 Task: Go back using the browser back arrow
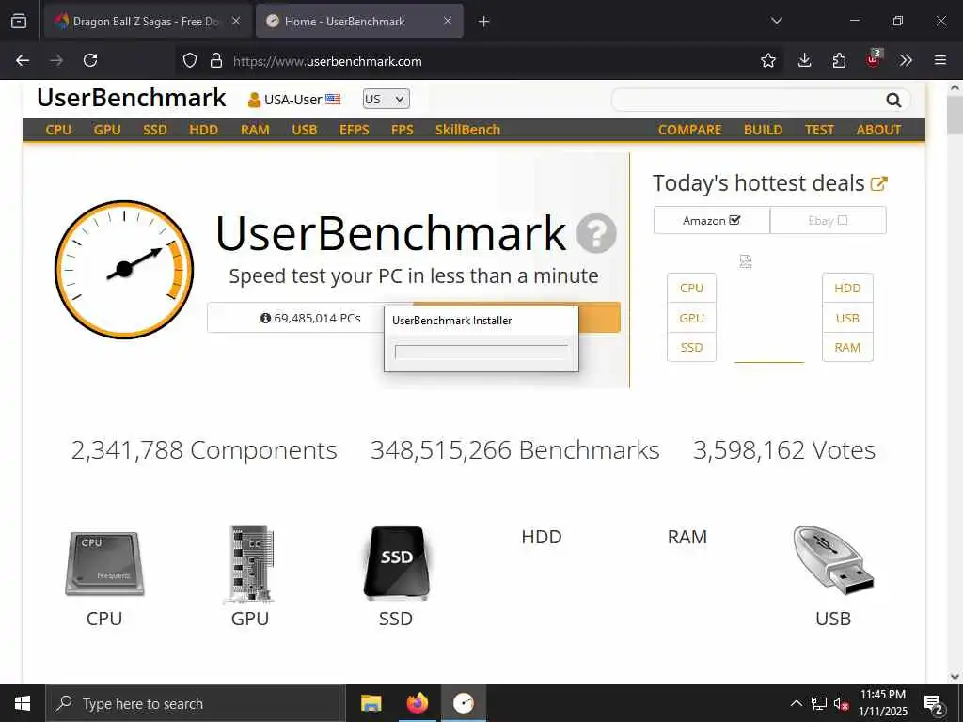tap(23, 60)
